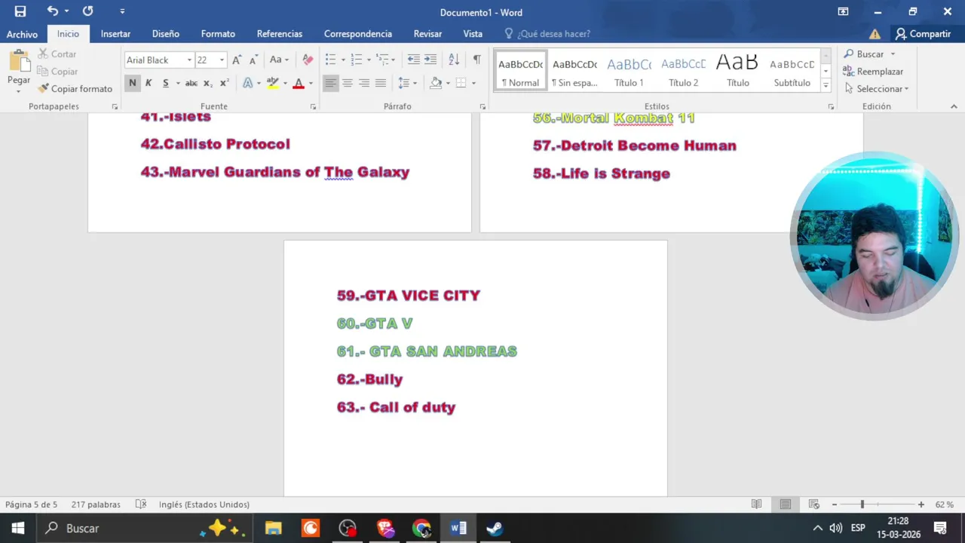
Task: Apply italic formatting with the K icon
Action: pyautogui.click(x=149, y=83)
